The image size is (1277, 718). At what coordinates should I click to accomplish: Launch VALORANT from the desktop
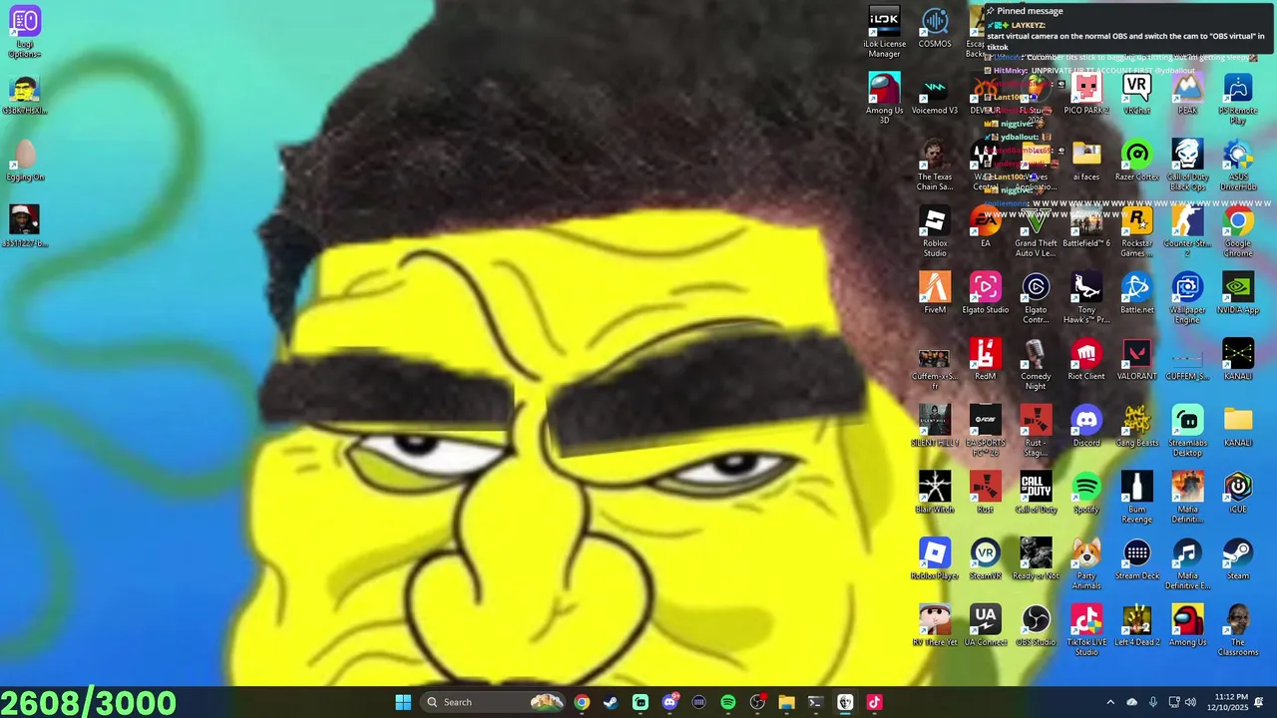tap(1136, 360)
